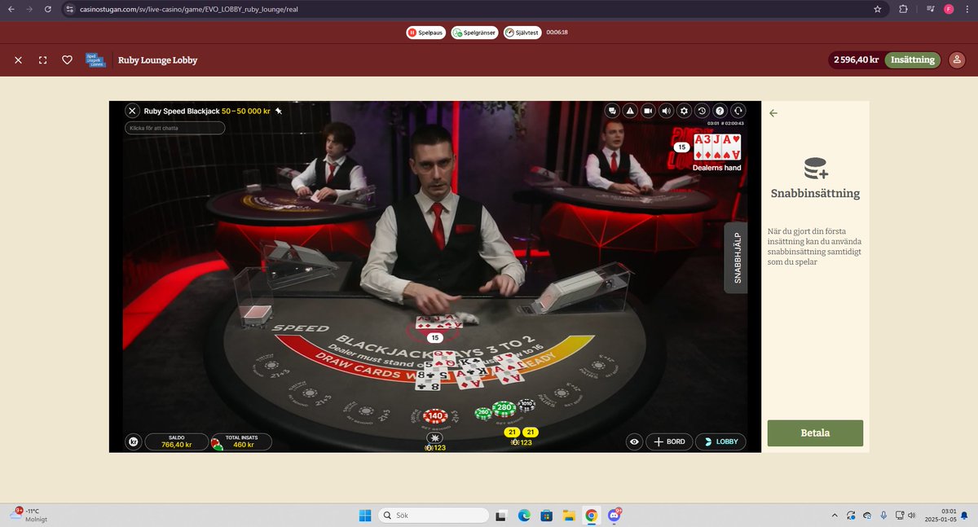Expand hidden system tray icons chevron
This screenshot has width=978, height=527.
click(x=834, y=516)
